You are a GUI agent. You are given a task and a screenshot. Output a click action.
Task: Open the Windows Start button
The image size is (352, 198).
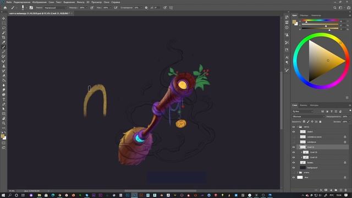coord(3,195)
